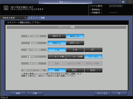Set 片寄り検知JAM to 検知しない
The height and width of the screenshot is (99, 133).
pos(75,36)
